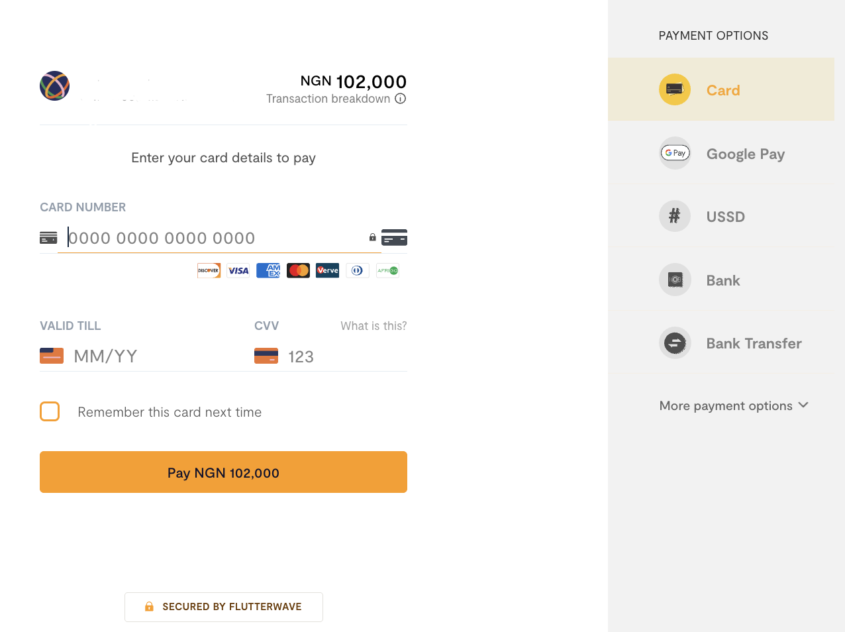Click the Bank payment option icon
This screenshot has width=845, height=632.
pyautogui.click(x=675, y=280)
